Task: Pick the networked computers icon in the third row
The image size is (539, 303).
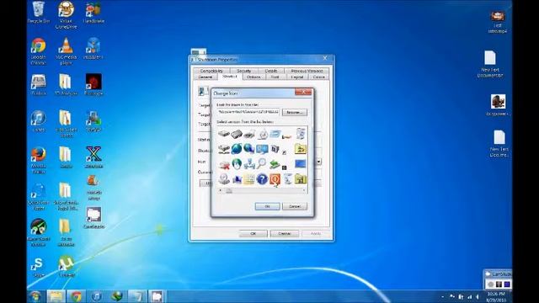Action: pyautogui.click(x=249, y=164)
